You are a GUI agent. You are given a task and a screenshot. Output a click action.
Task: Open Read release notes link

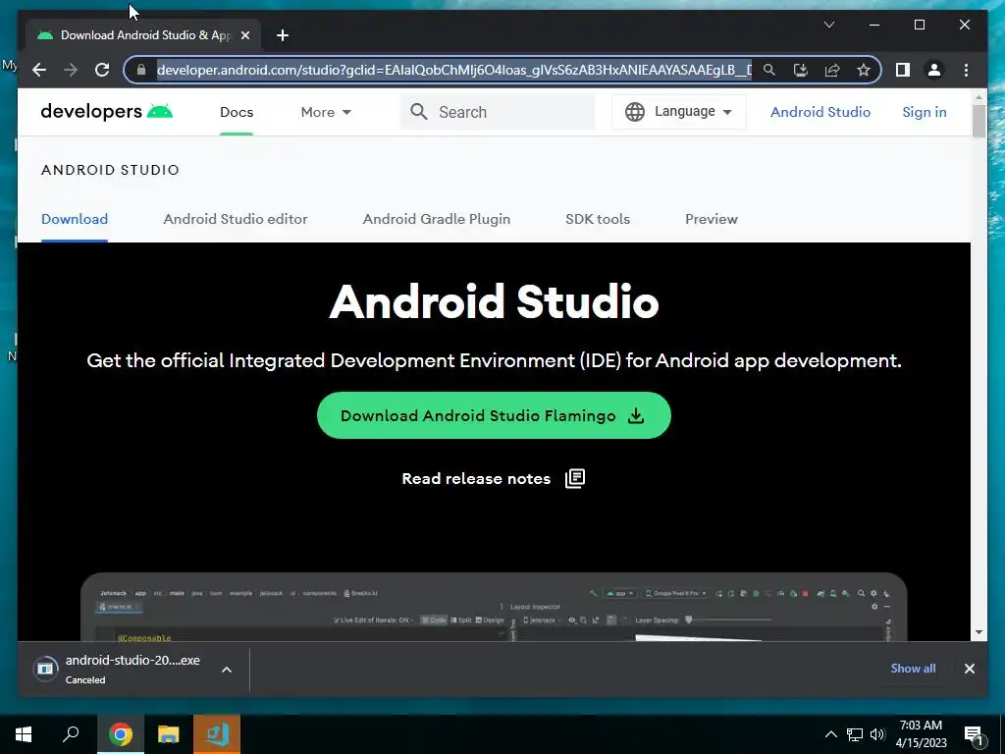tap(476, 479)
